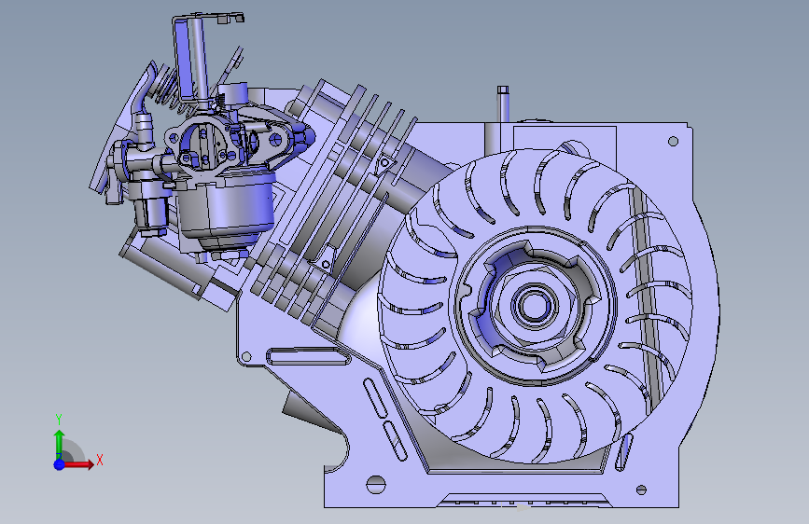Click the green Y label above the triad
The height and width of the screenshot is (524, 809).
point(58,420)
